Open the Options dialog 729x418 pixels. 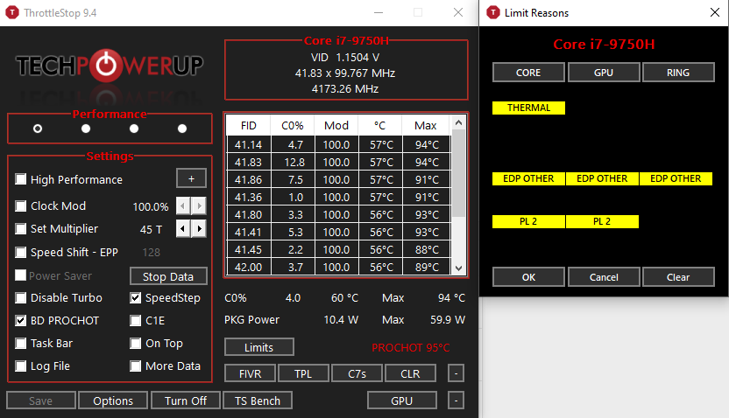[x=113, y=401]
